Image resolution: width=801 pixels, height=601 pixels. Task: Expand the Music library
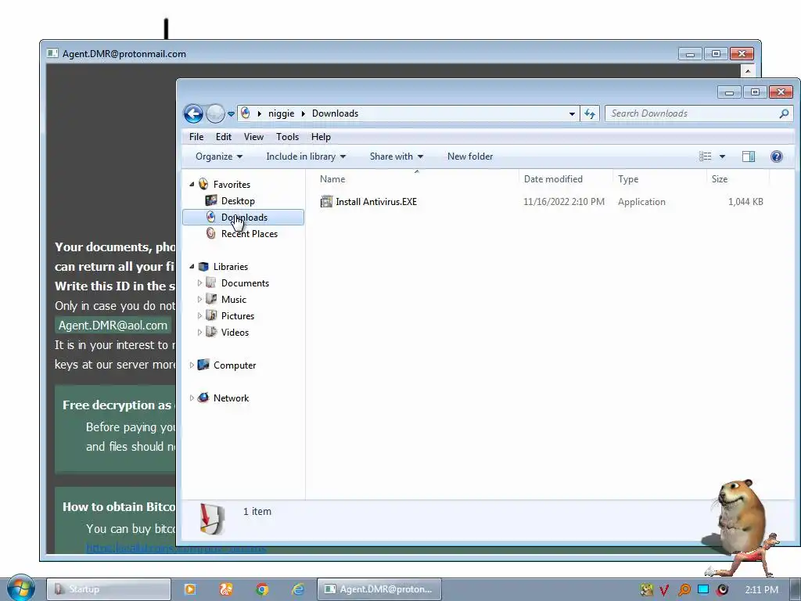[x=199, y=300]
